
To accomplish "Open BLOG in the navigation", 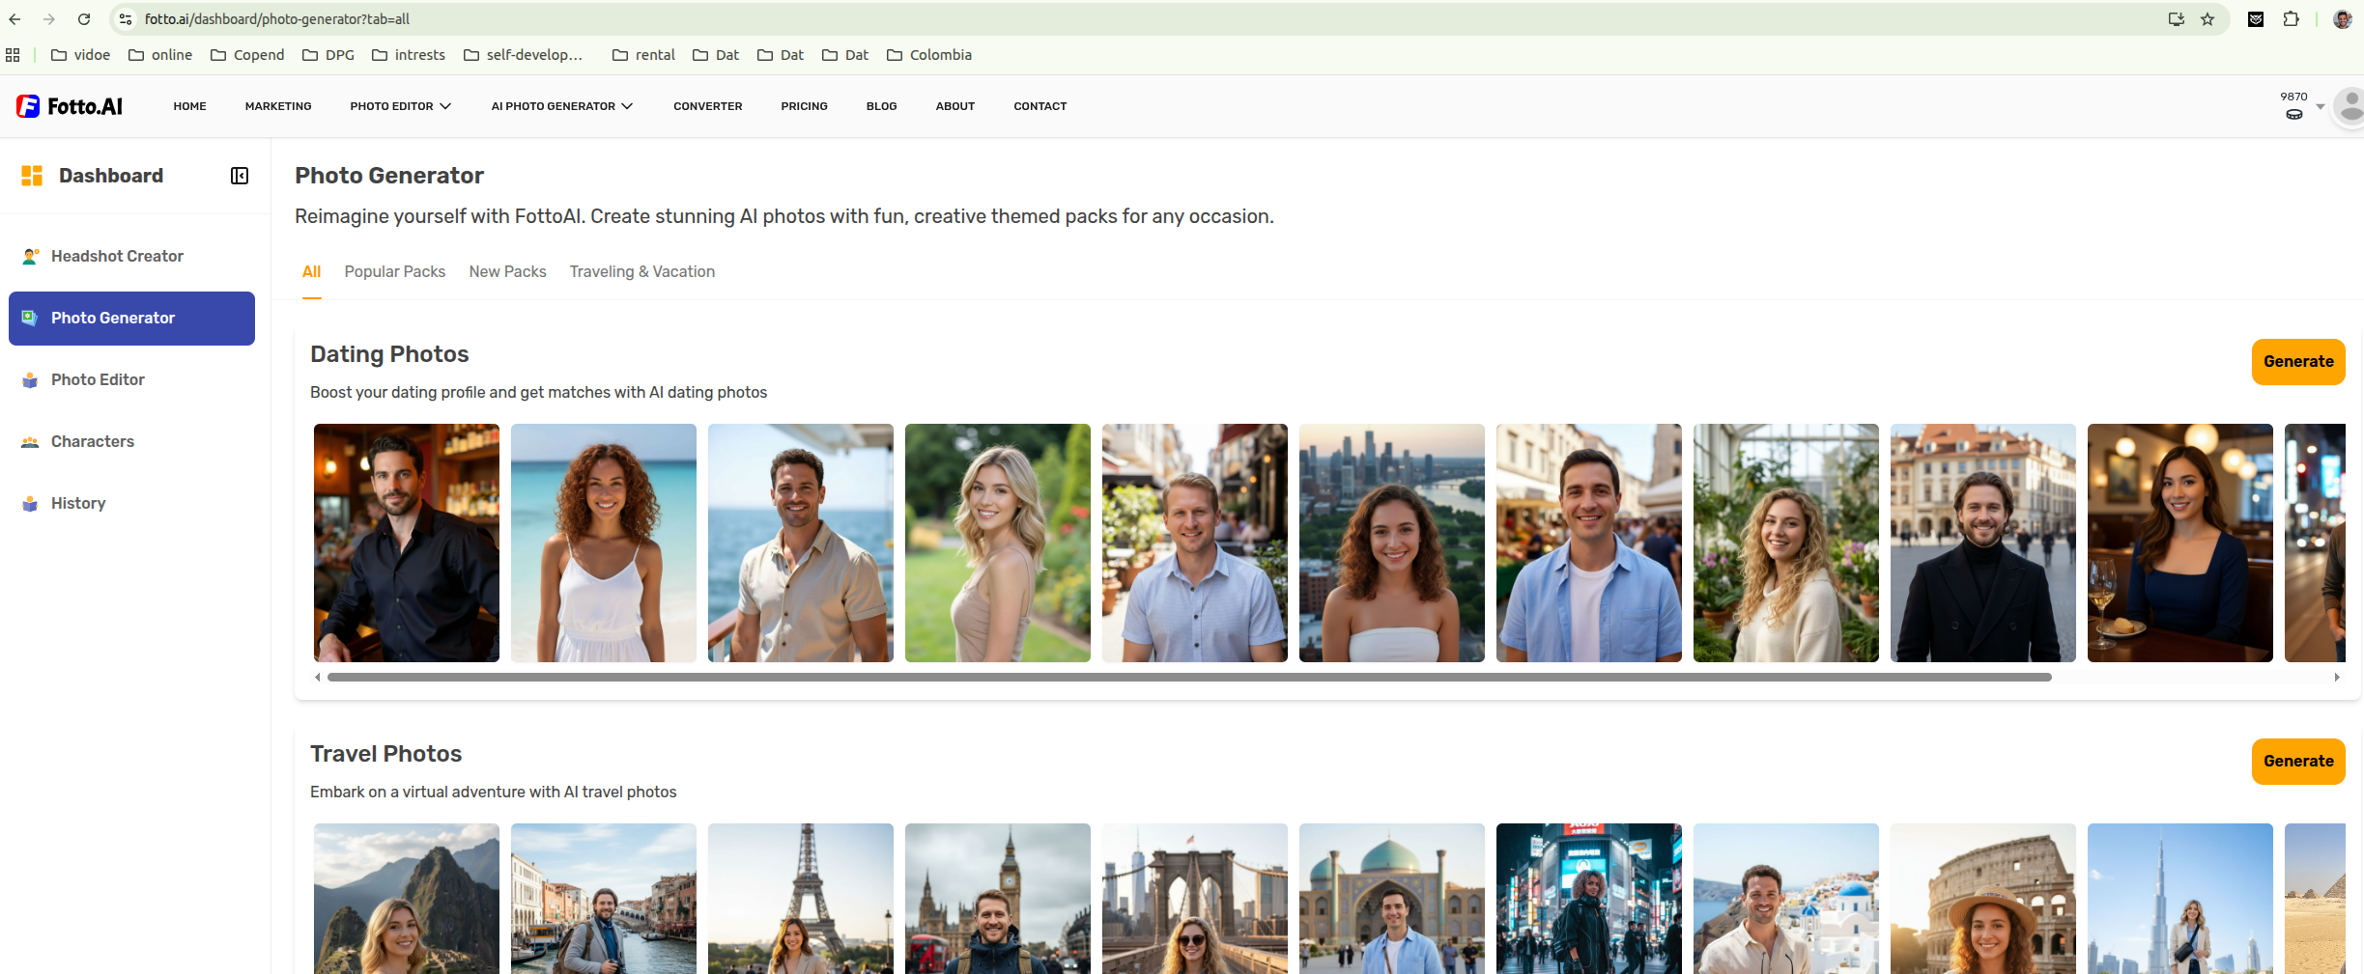I will [882, 106].
